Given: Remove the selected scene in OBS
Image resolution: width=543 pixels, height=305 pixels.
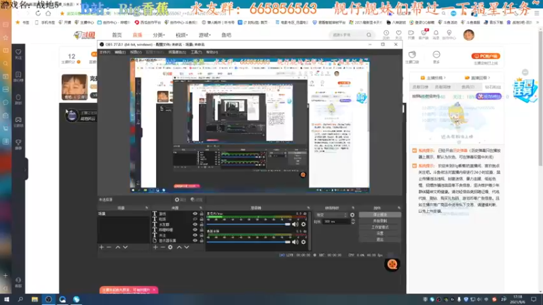Looking at the screenshot, I should click(x=109, y=247).
